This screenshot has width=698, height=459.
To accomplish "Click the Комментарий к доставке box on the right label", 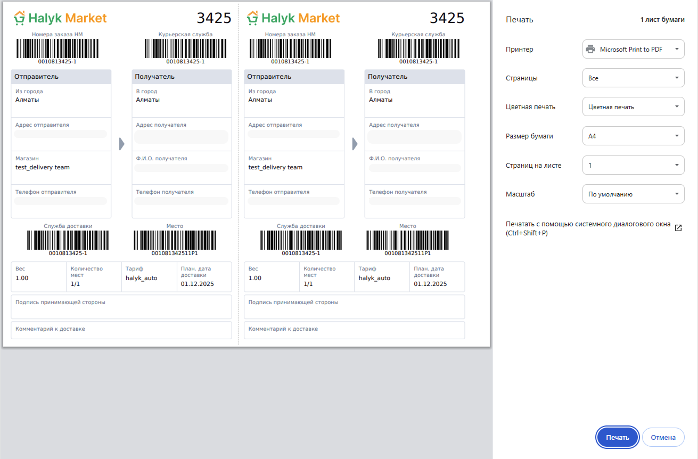I will [x=354, y=330].
